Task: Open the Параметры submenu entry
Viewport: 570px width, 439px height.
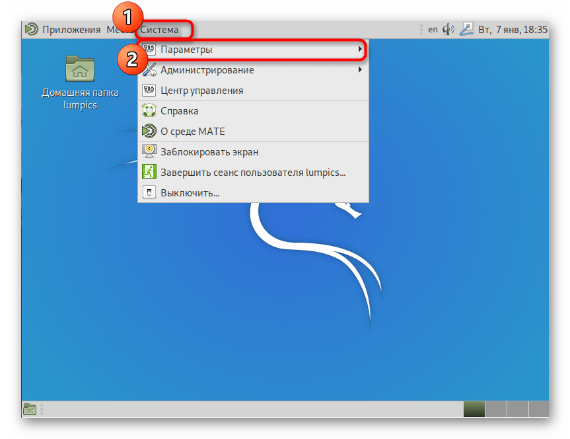Action: coord(186,50)
